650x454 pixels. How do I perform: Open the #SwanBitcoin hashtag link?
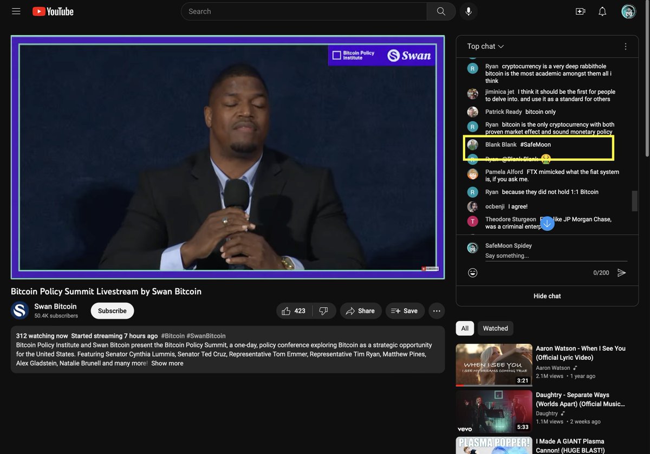(x=206, y=336)
